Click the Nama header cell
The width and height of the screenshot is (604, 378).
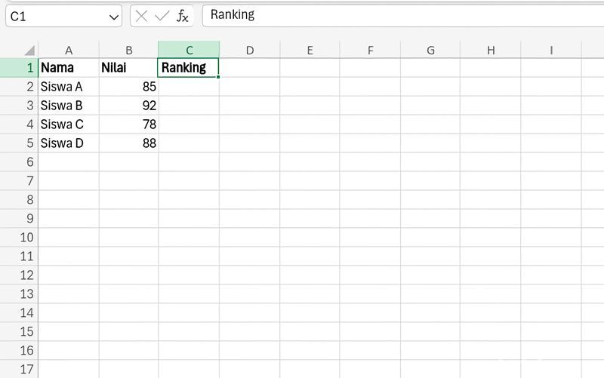click(x=69, y=68)
